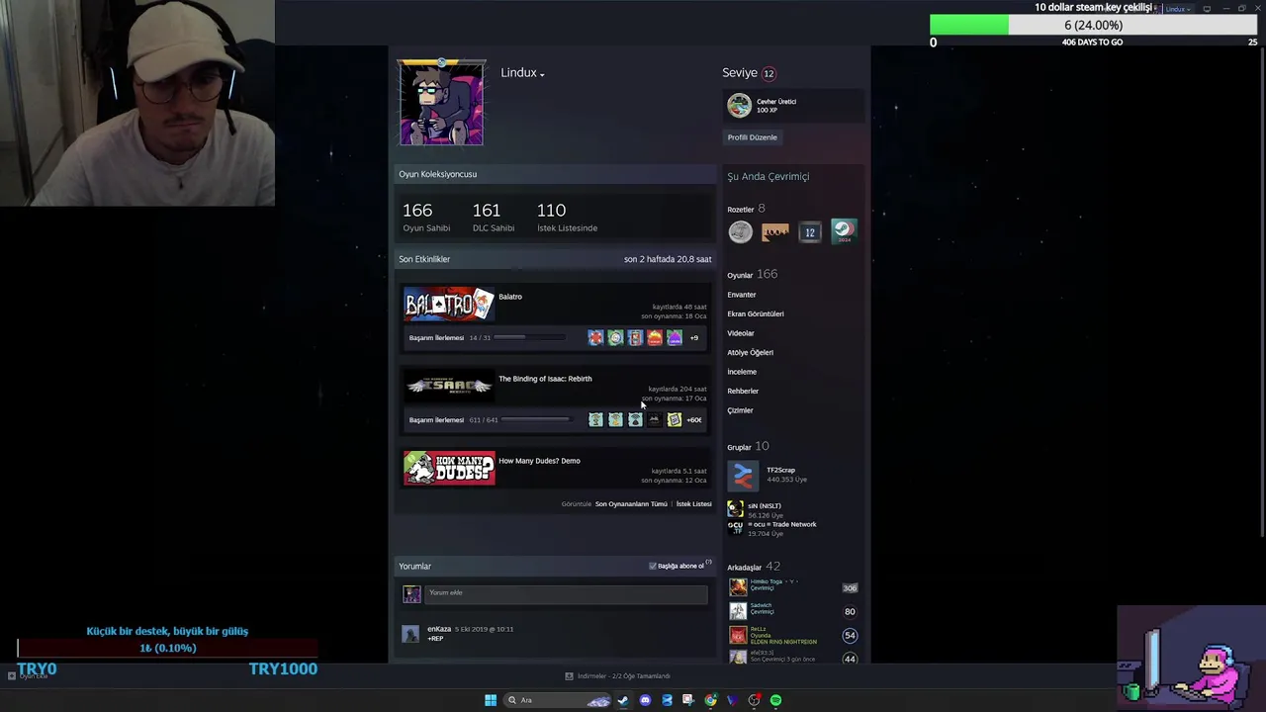Select Isaac's fourth dark achievement icon

point(655,420)
